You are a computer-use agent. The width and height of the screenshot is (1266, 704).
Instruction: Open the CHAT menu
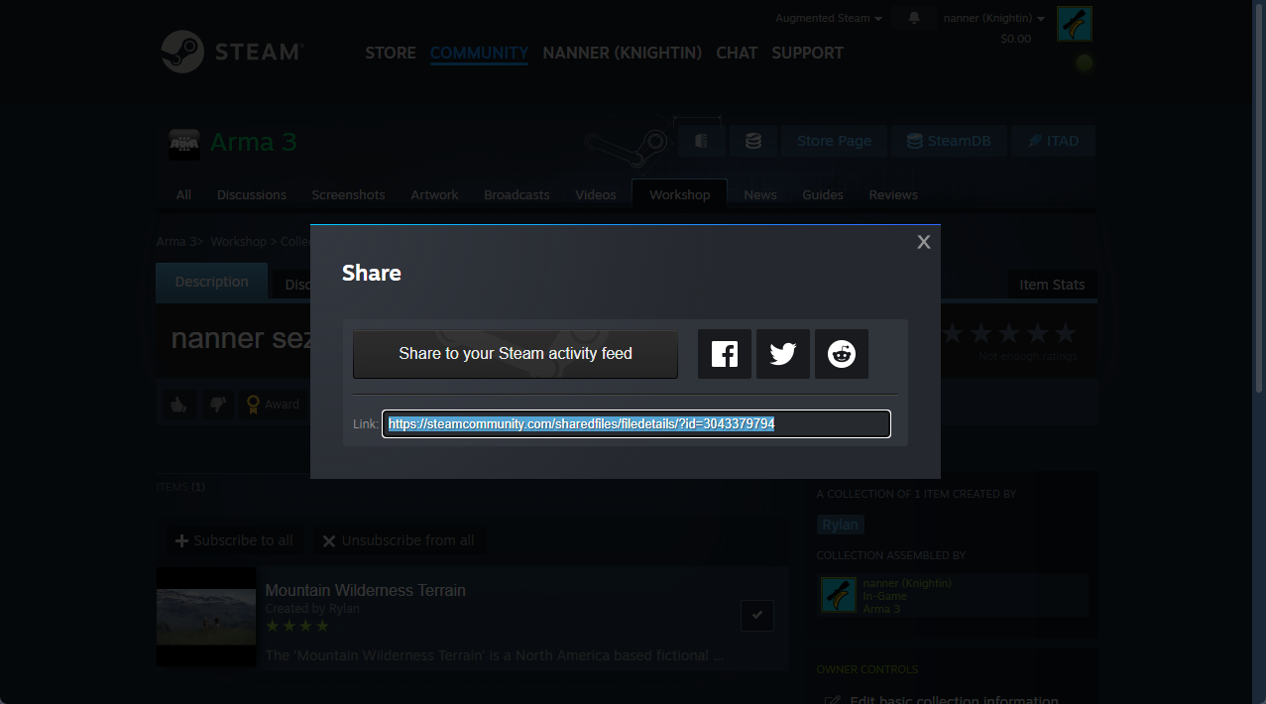[737, 53]
